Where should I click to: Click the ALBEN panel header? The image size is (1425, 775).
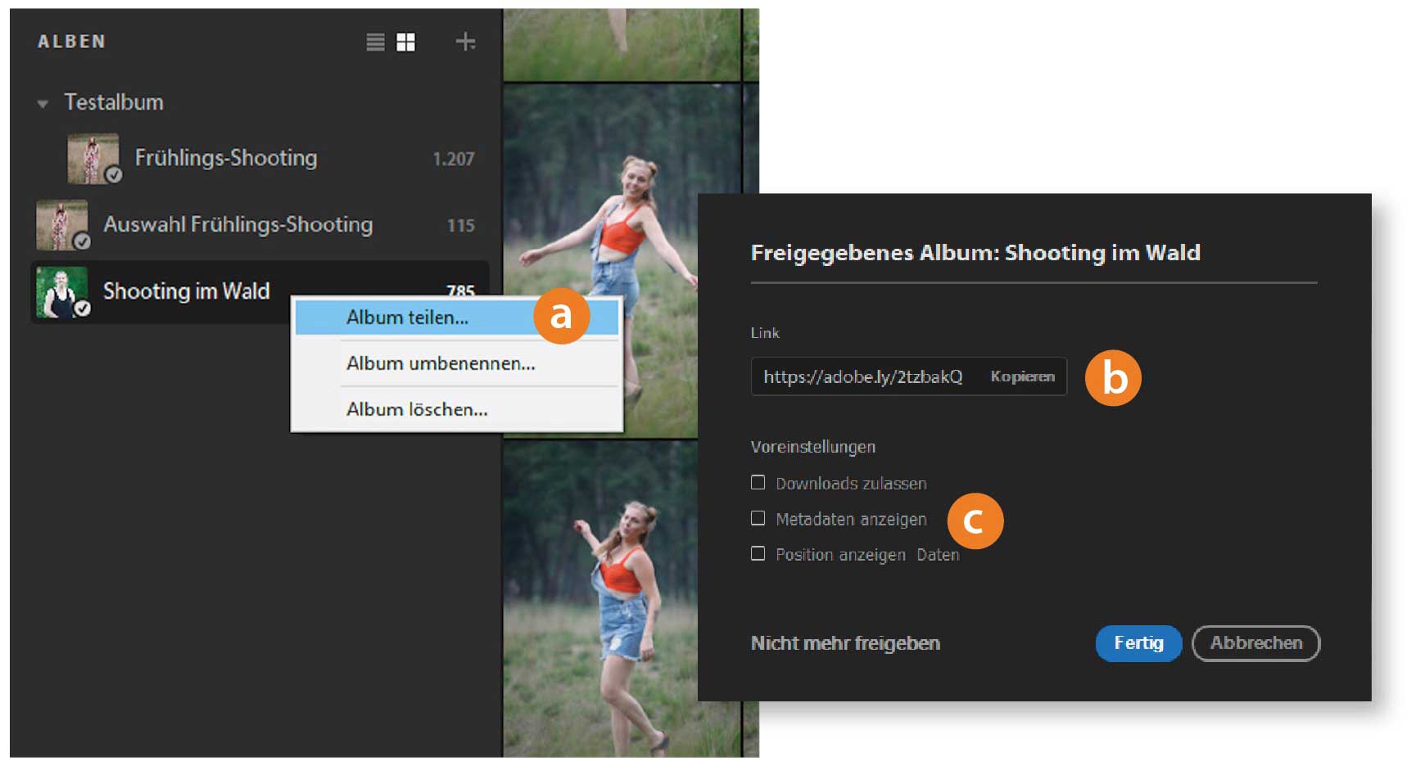71,42
